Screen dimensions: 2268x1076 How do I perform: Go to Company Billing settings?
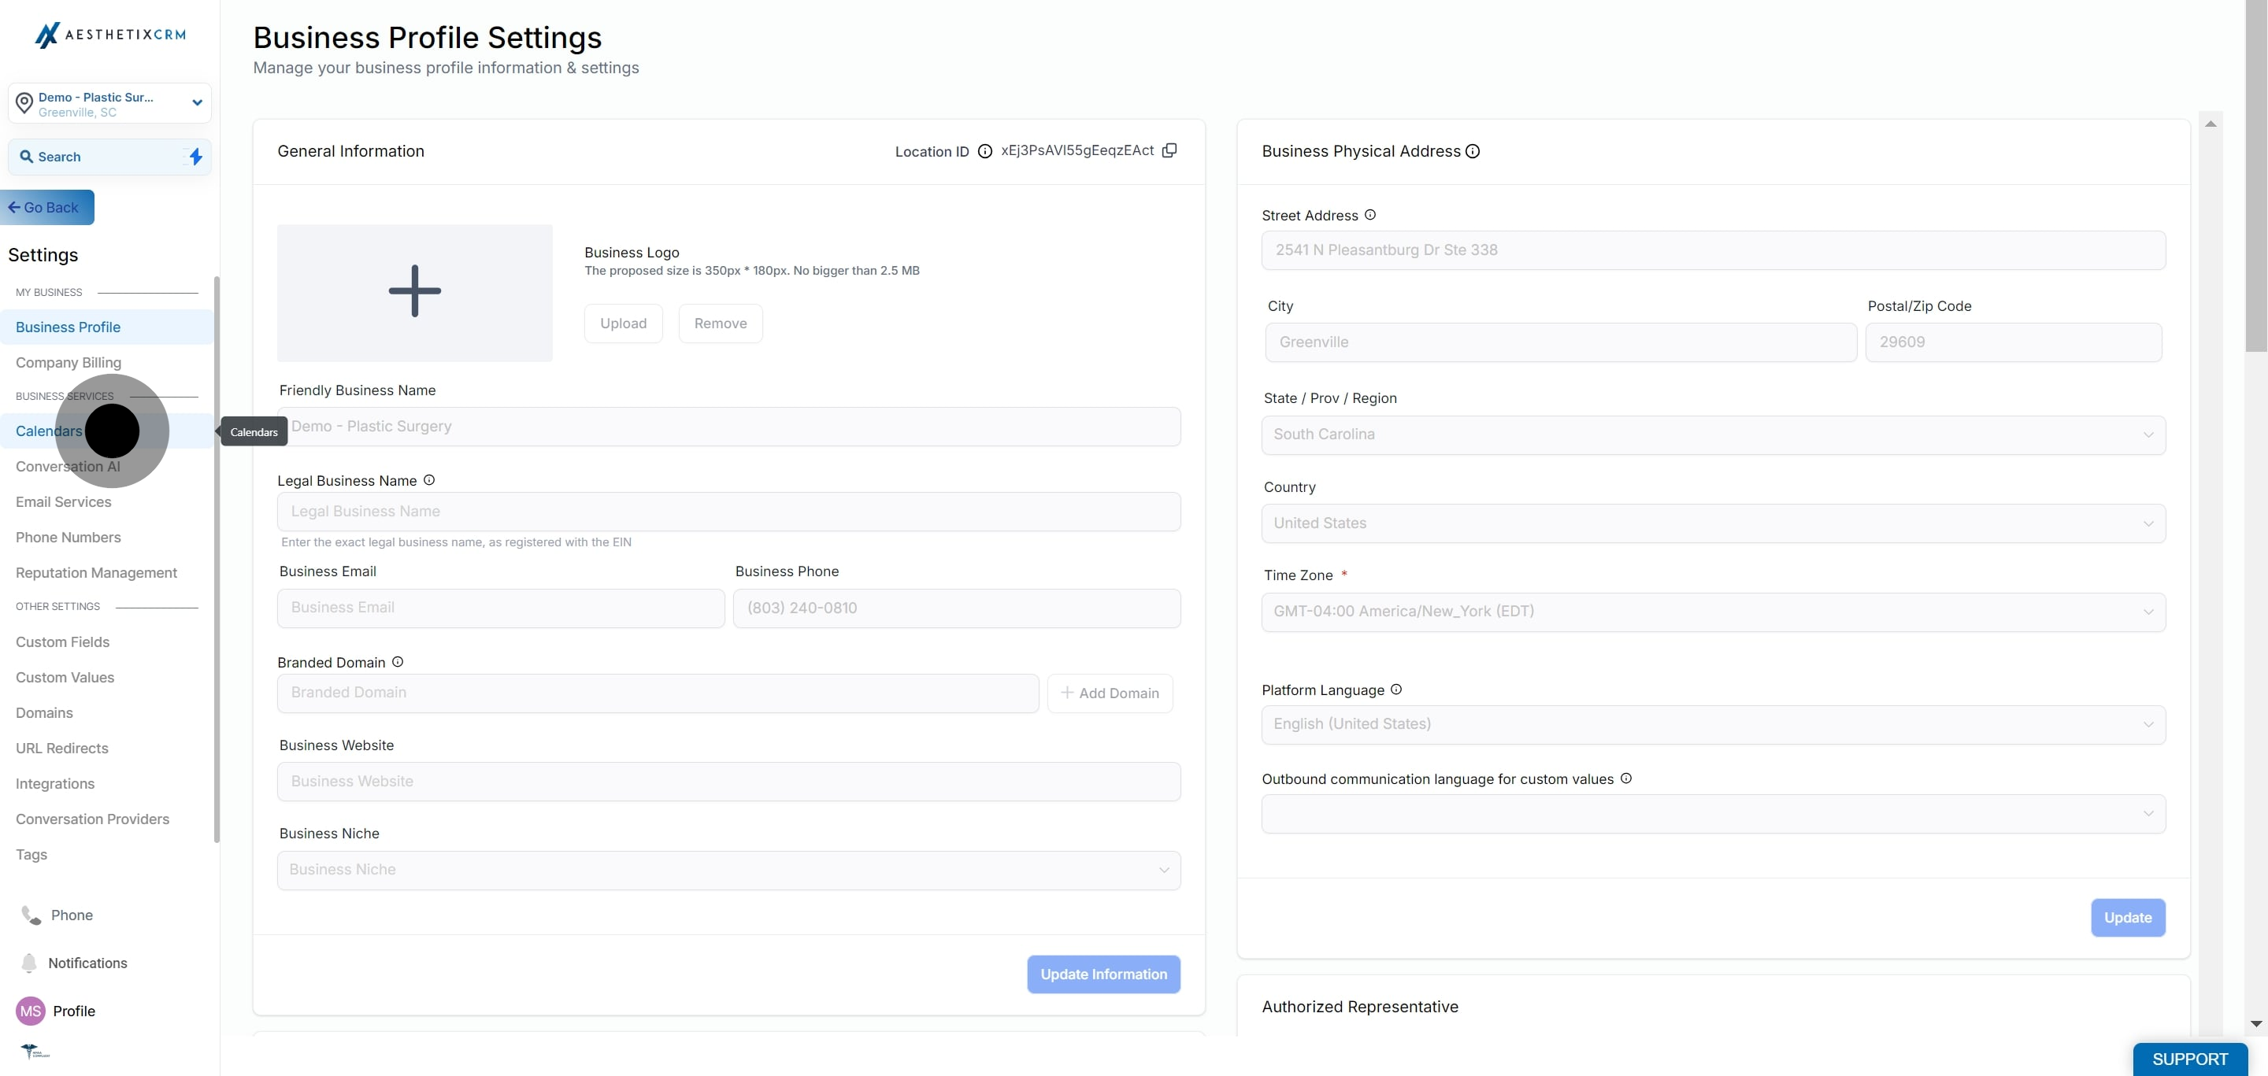(69, 363)
